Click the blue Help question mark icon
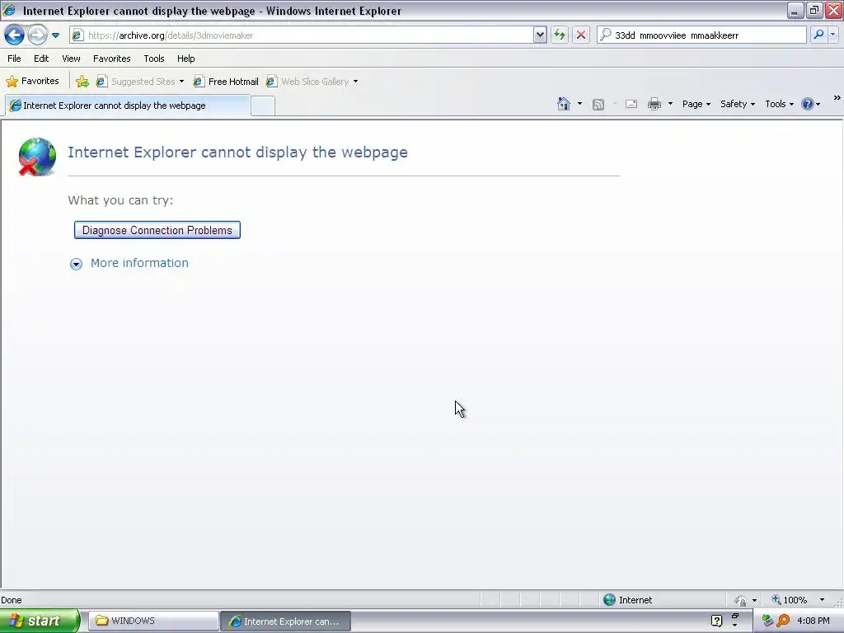The height and width of the screenshot is (633, 844). click(x=808, y=104)
